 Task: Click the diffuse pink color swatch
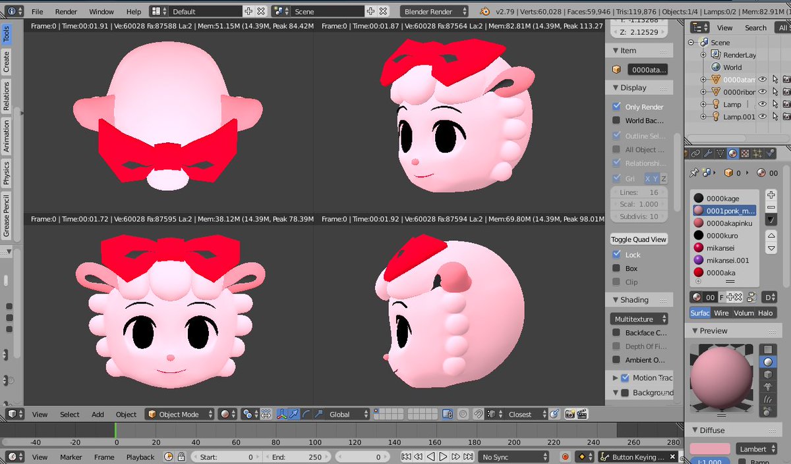click(710, 449)
